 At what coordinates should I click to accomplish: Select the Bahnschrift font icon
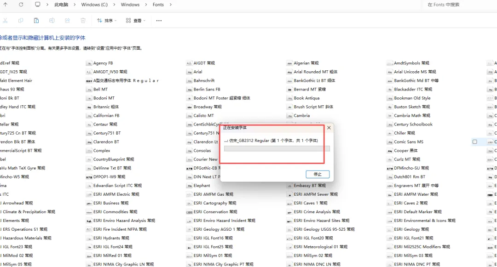pyautogui.click(x=190, y=81)
